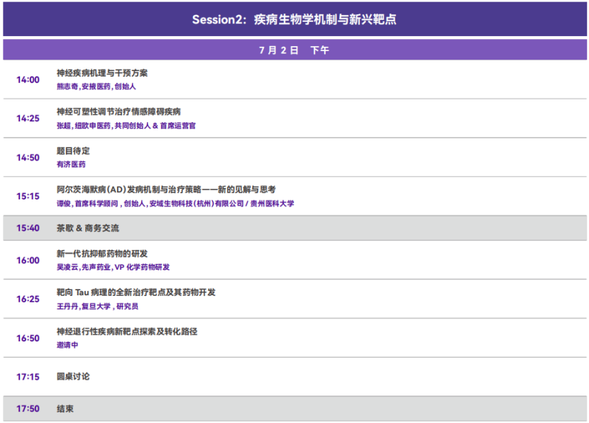Click speaker line 谭俊, 首席科学顾问
Viewport: 589px width, 423px height.
point(175,203)
